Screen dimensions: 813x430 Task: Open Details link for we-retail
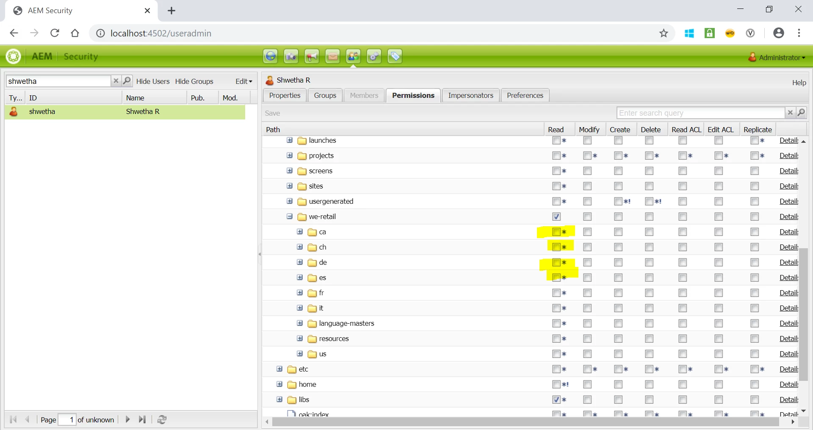point(789,216)
